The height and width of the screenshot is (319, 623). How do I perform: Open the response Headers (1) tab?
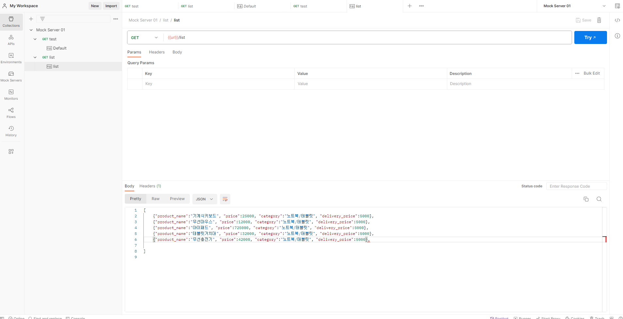tap(150, 186)
